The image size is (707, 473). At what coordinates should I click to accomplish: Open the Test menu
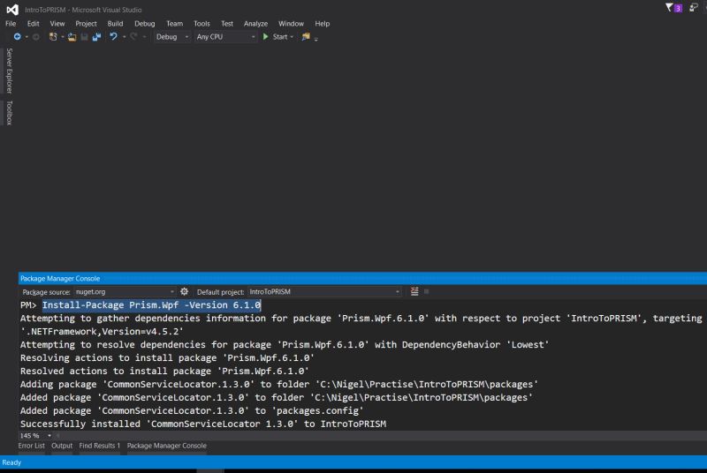(227, 24)
